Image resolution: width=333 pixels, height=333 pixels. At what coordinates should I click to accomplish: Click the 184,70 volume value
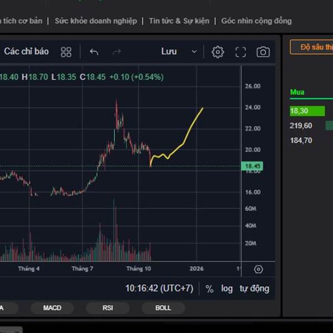[x=301, y=140]
